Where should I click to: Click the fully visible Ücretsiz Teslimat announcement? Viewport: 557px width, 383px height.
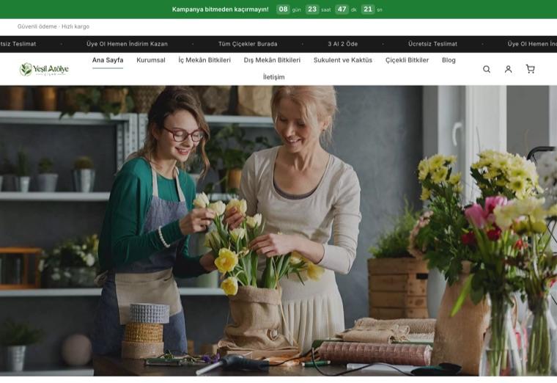432,44
